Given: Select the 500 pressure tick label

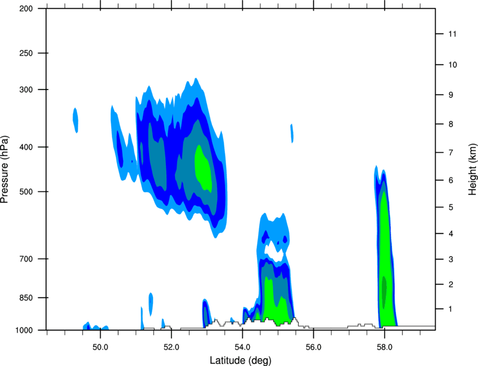Looking at the screenshot, I should coord(26,191).
